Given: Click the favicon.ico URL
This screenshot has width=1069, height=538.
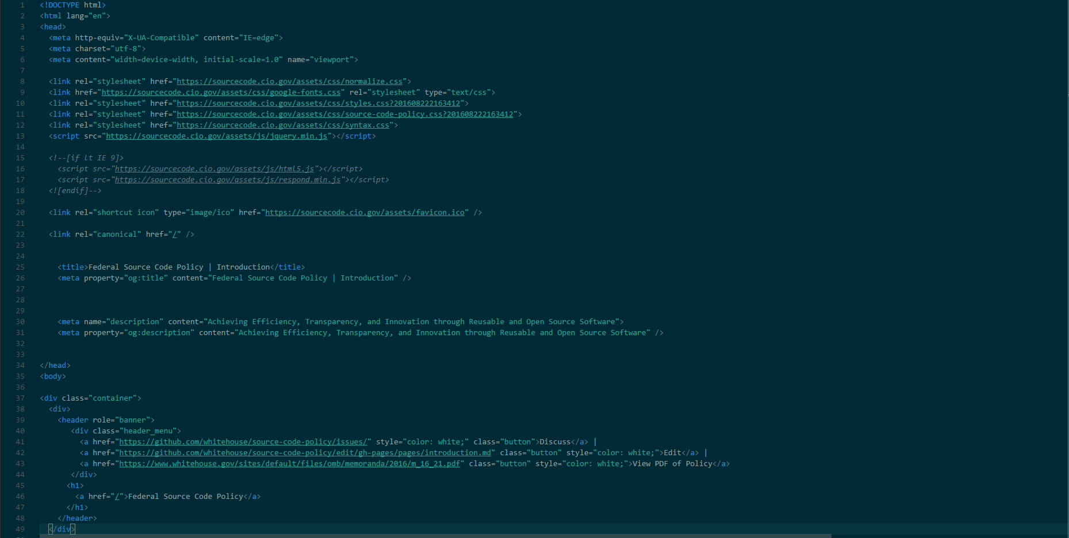Looking at the screenshot, I should pos(365,213).
